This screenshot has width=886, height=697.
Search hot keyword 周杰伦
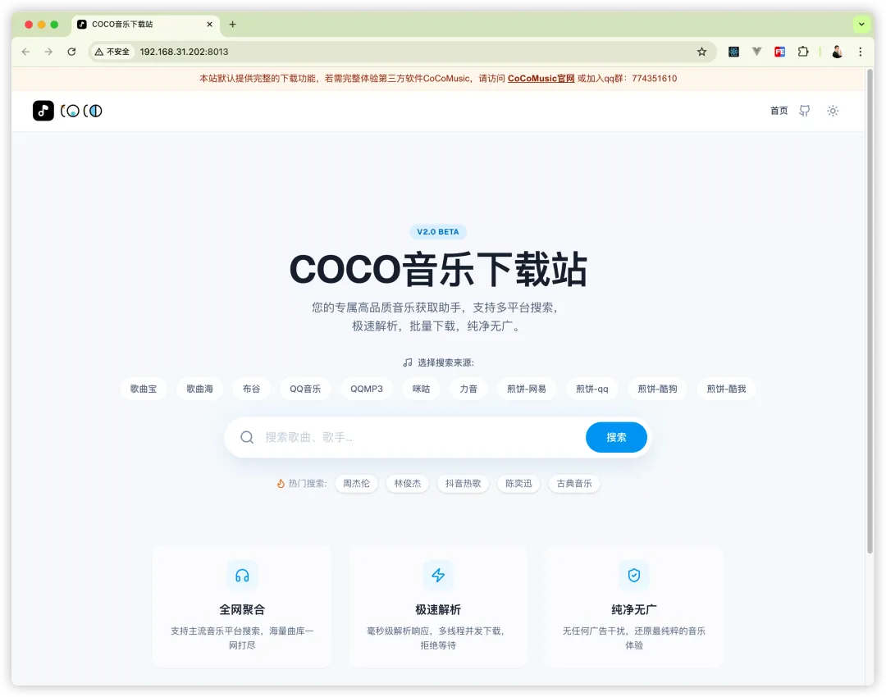[x=357, y=484]
